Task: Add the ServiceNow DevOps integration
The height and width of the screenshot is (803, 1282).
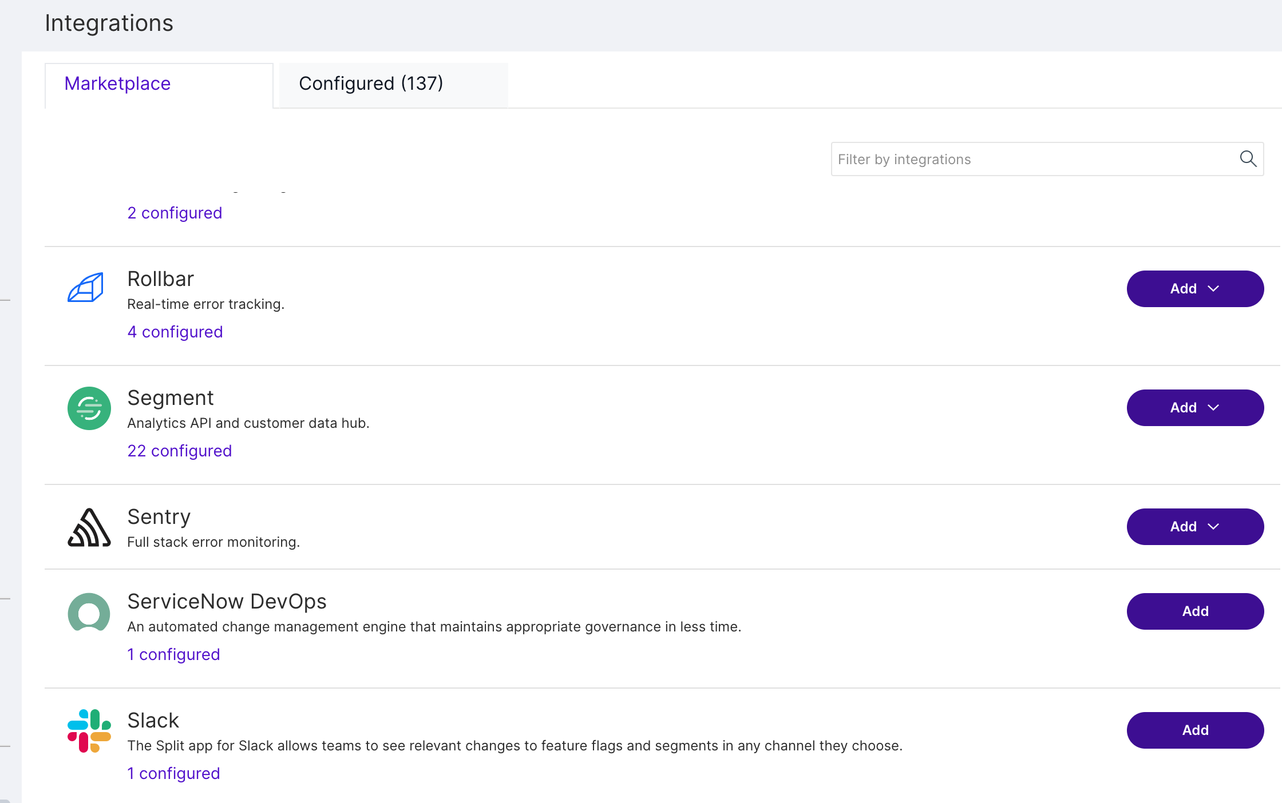Action: 1195,611
